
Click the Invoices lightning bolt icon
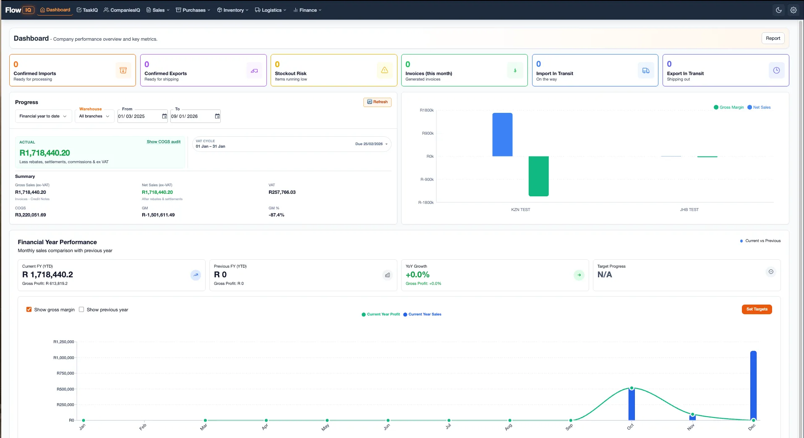coord(515,70)
